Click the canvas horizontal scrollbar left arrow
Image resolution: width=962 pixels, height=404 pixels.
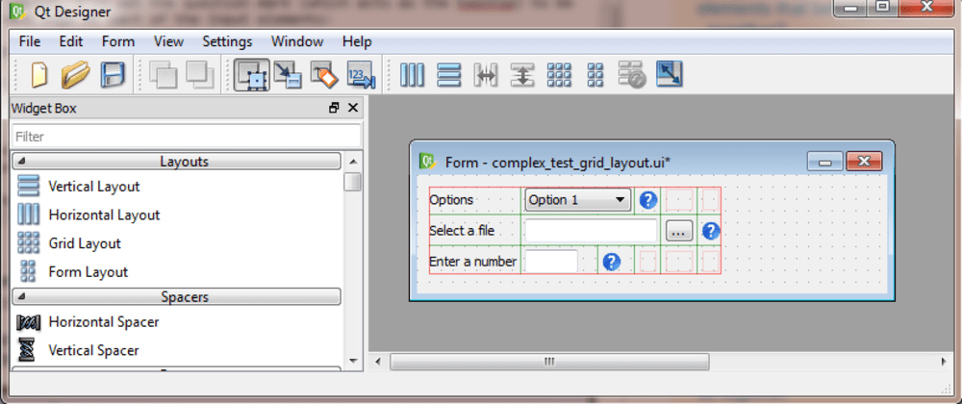pos(378,362)
